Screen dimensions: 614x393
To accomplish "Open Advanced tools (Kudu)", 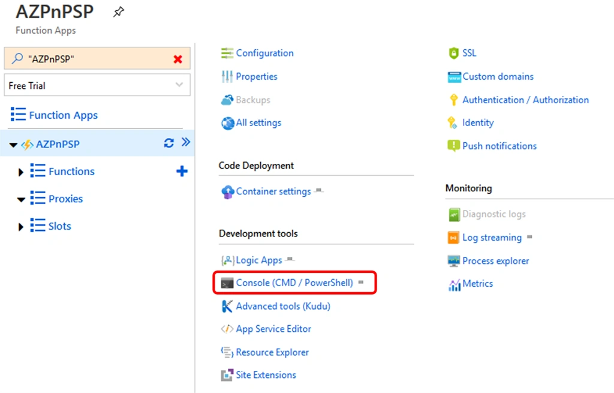I will (x=283, y=307).
